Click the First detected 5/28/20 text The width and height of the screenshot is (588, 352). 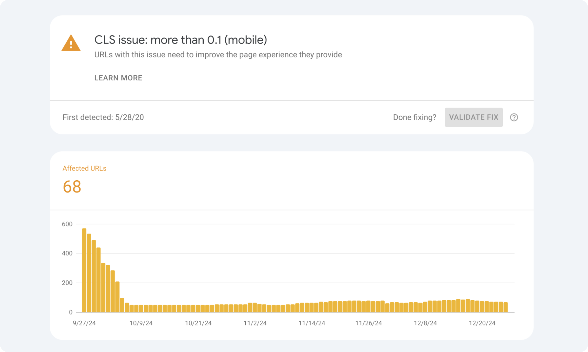(103, 117)
